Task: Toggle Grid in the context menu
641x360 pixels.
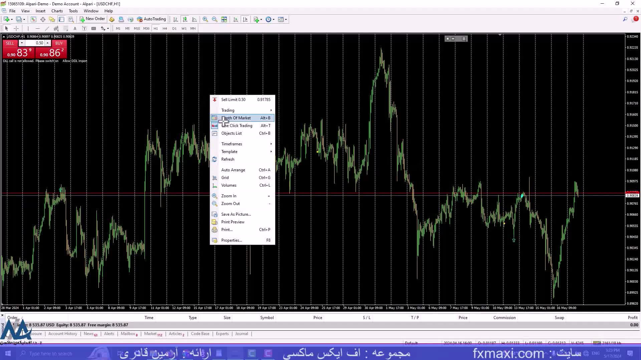Action: click(225, 178)
